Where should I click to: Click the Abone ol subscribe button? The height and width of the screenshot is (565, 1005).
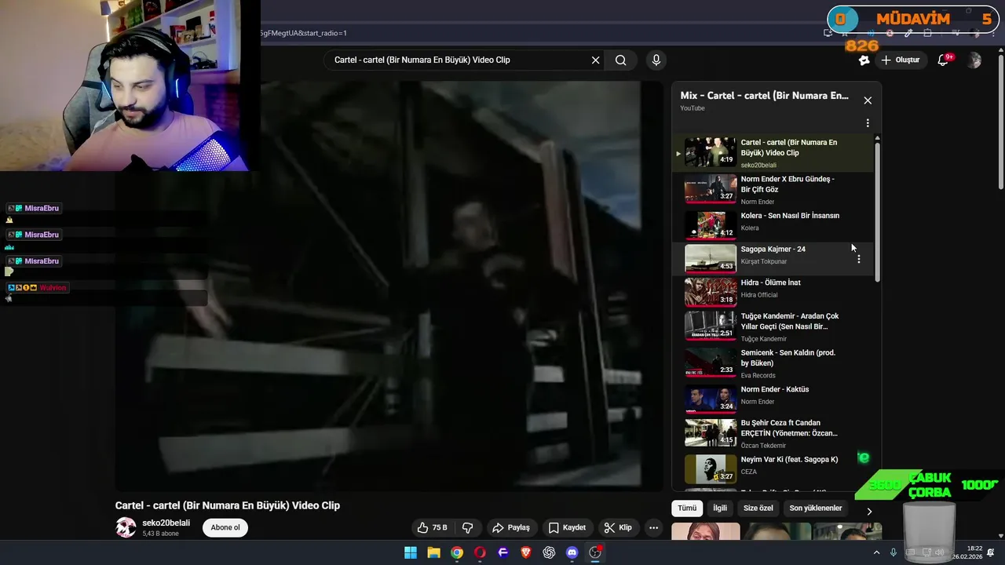[x=225, y=527]
